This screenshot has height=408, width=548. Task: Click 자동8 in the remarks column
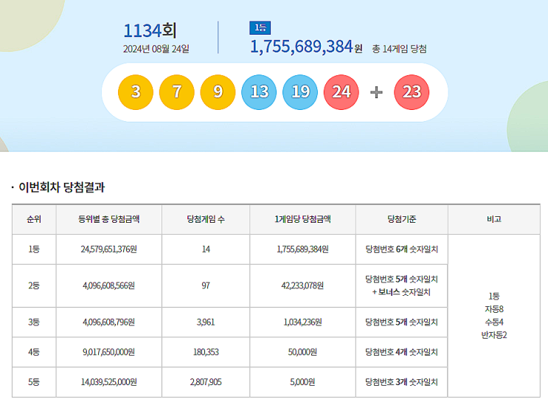pyautogui.click(x=494, y=309)
